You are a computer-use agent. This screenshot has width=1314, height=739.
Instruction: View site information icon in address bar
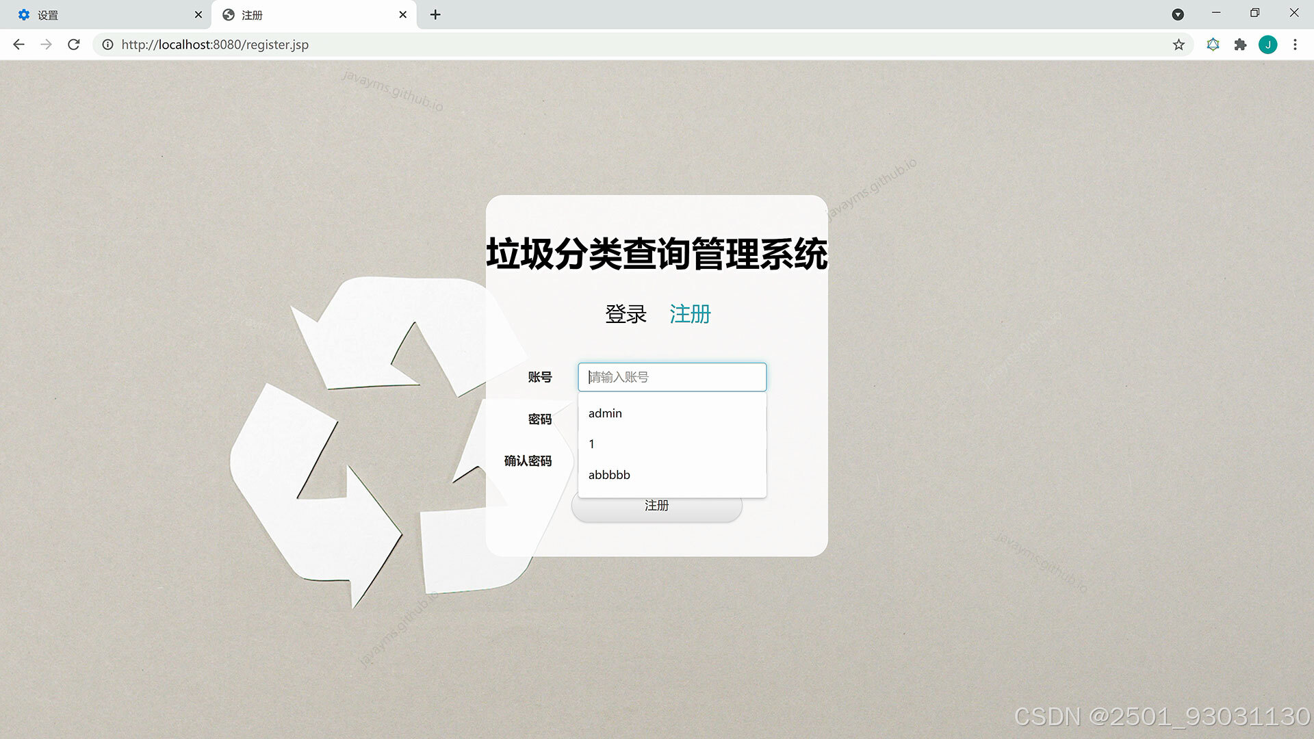[107, 44]
